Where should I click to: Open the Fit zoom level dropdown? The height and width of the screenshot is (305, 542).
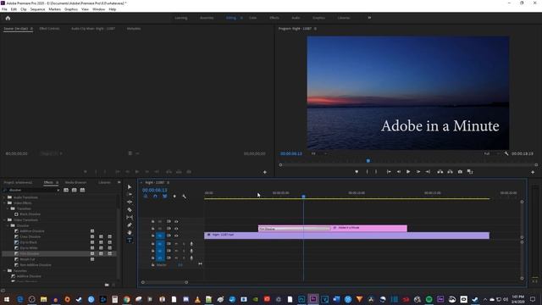click(x=318, y=153)
